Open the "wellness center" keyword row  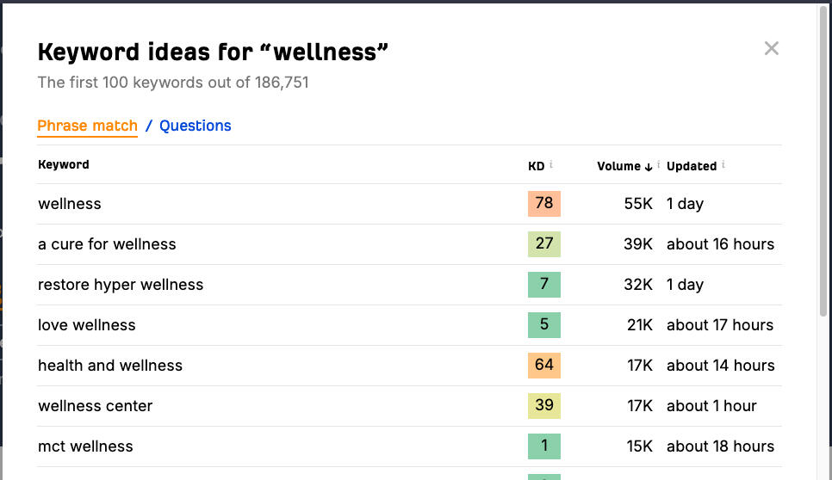(x=96, y=406)
